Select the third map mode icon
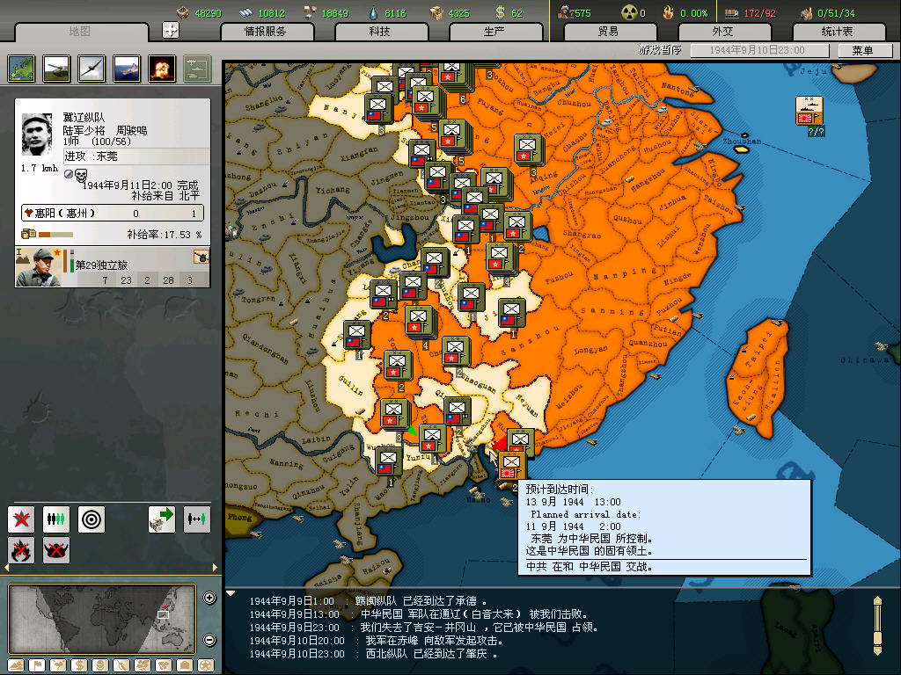Image resolution: width=901 pixels, height=675 pixels. pos(58,665)
